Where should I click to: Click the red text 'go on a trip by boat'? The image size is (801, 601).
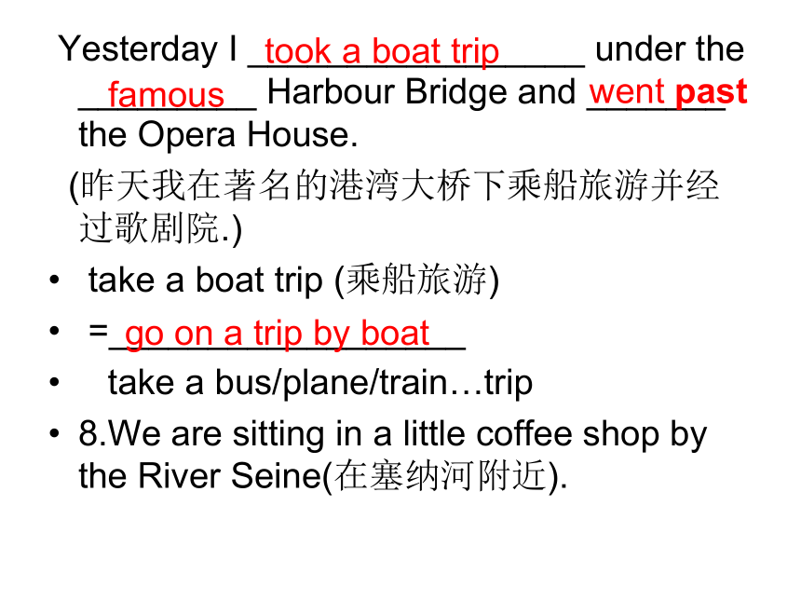[x=277, y=334]
